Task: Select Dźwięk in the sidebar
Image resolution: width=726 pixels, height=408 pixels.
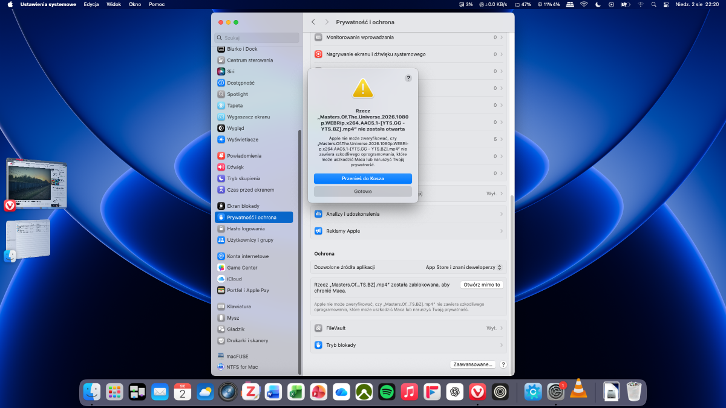Action: tap(253, 167)
